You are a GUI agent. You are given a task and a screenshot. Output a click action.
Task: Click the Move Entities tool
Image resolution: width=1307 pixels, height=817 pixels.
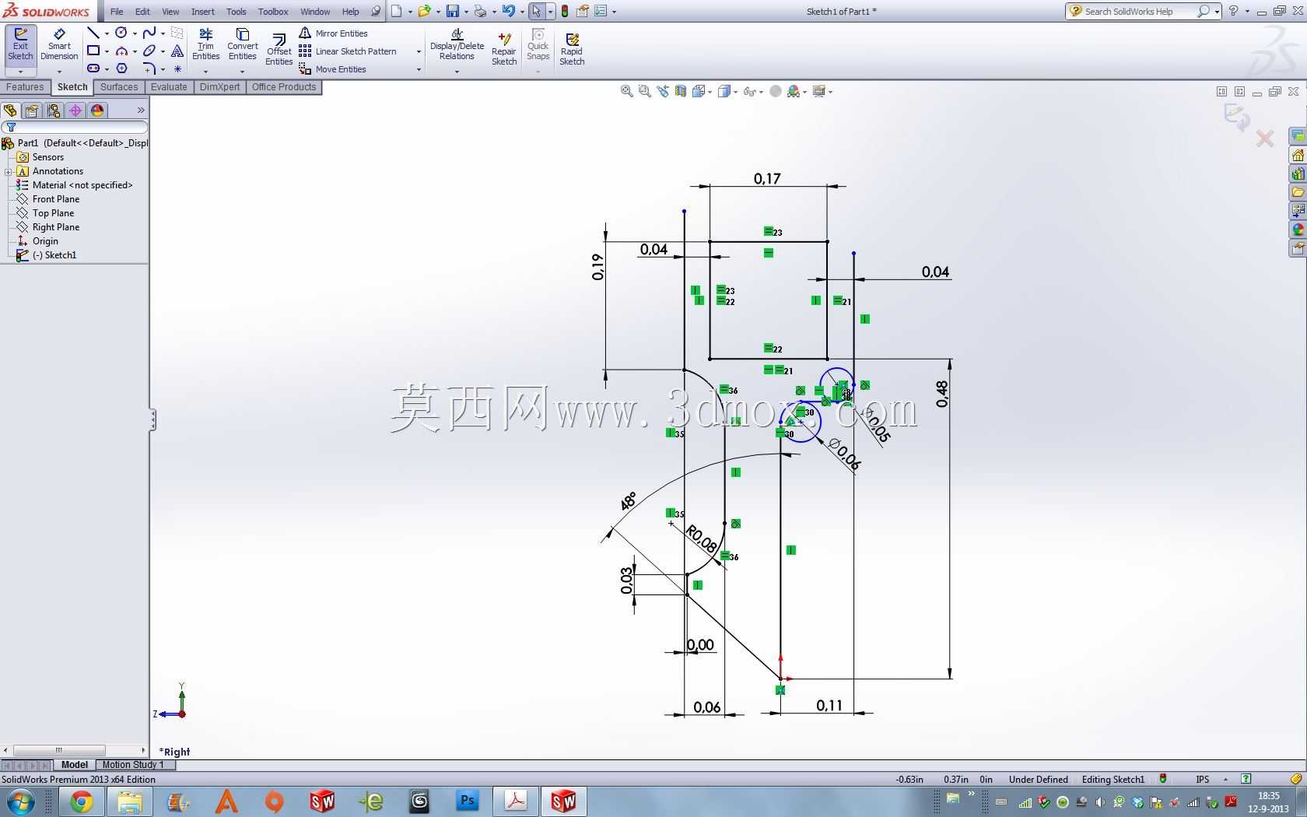332,69
